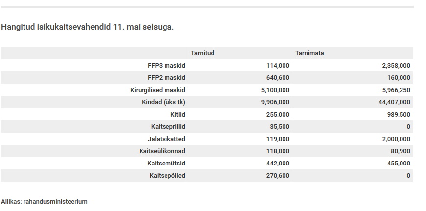Click the heading "Hangitud isikukaitsevahendid 11. mai seisuga"
This screenshot has width=426, height=211.
pyautogui.click(x=87, y=27)
